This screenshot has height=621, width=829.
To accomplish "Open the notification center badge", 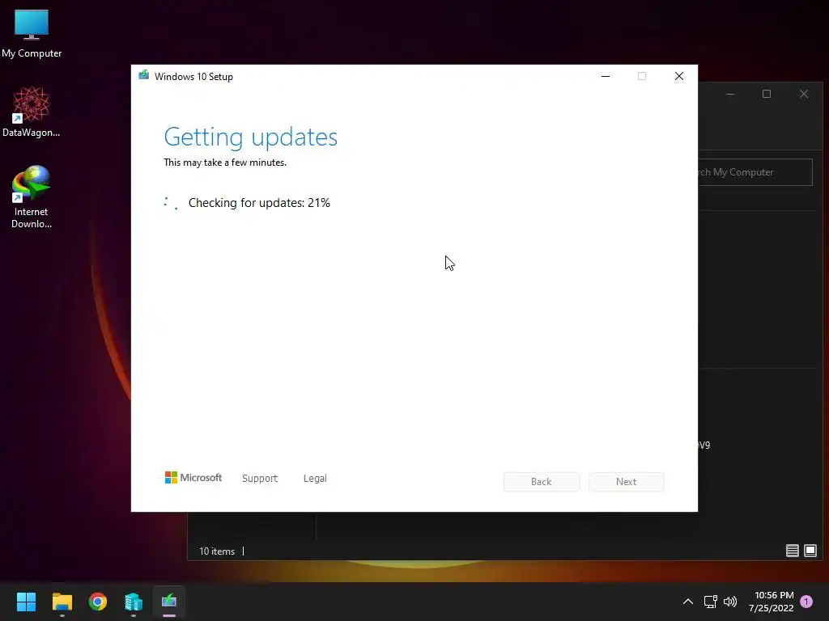I will (x=806, y=602).
